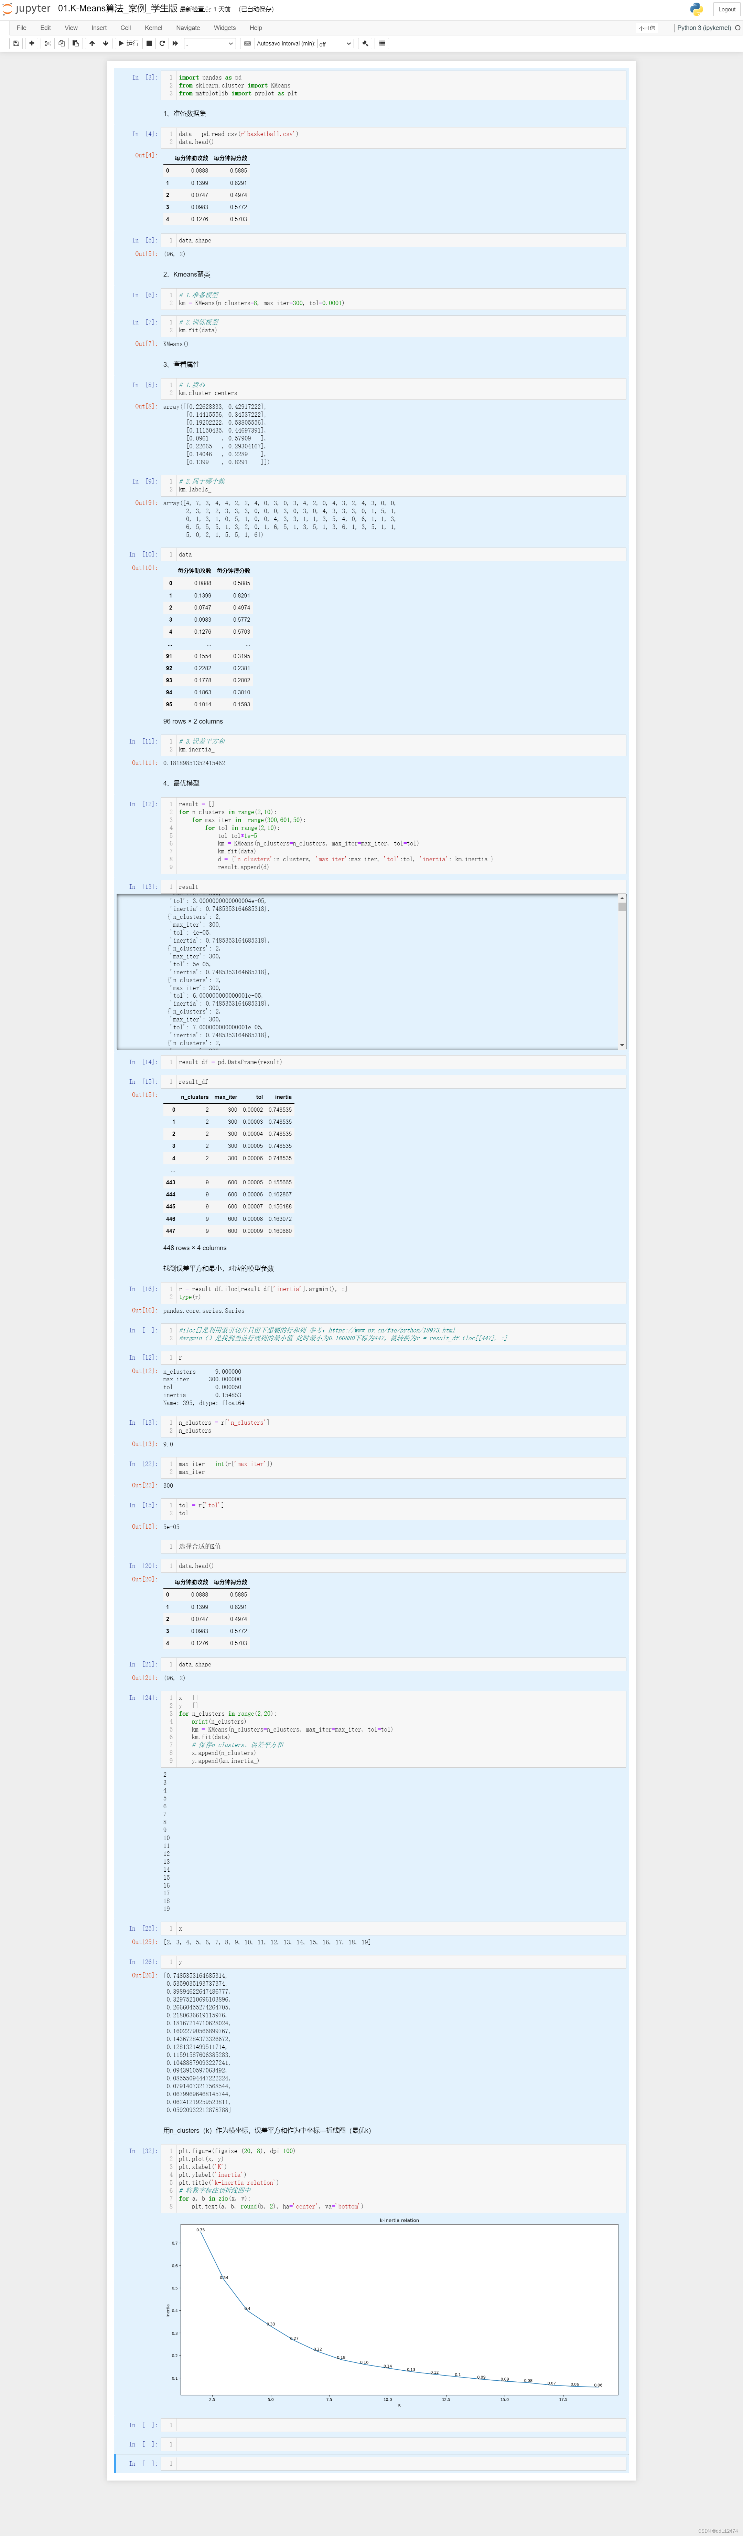Click scrollbar of the result output area
The image size is (743, 2536).
click(622, 907)
